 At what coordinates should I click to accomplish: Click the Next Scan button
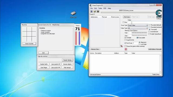[x=135, y=17]
